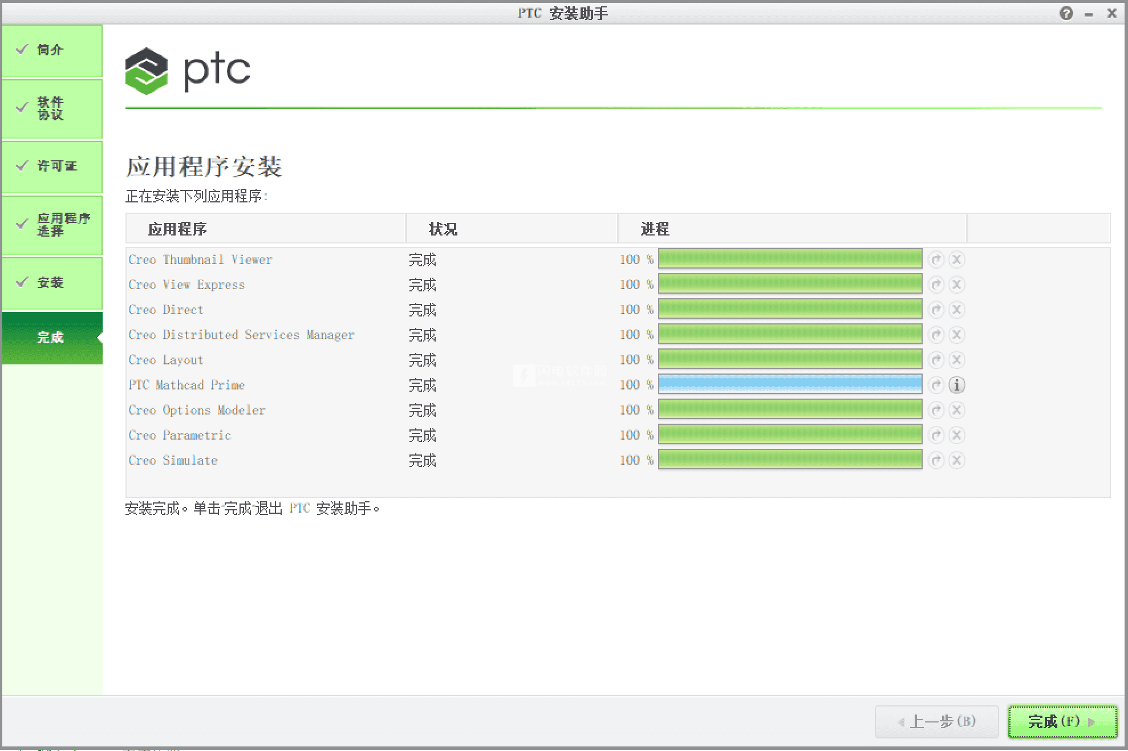The width and height of the screenshot is (1128, 751).
Task: Select the Creo Simulate row name
Action: pos(173,460)
